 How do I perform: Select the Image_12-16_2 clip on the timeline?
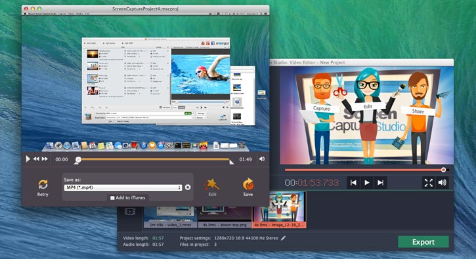click(x=279, y=210)
